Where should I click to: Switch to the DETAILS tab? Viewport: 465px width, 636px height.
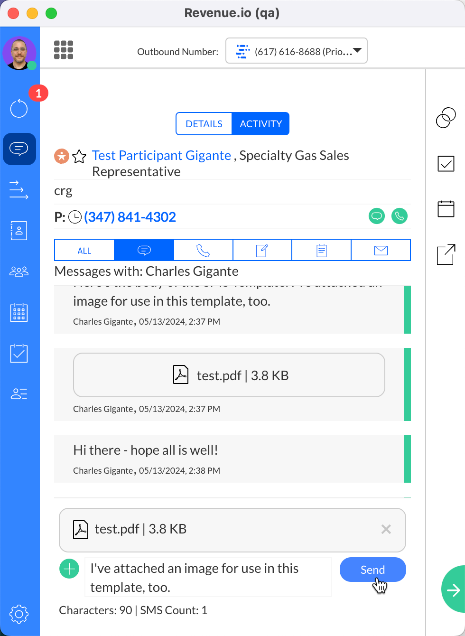click(204, 124)
